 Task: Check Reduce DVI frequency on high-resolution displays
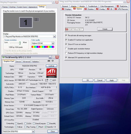(x=66, y=53)
